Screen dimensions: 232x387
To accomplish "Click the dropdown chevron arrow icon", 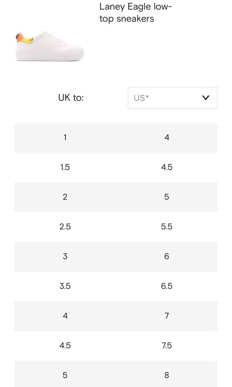I will tap(205, 98).
